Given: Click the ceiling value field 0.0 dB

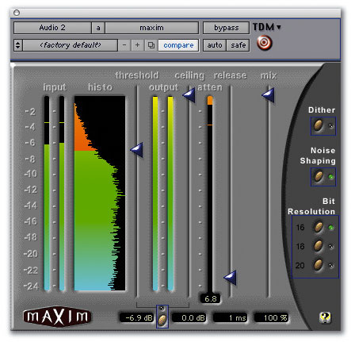Looking at the screenshot, I should click(189, 317).
